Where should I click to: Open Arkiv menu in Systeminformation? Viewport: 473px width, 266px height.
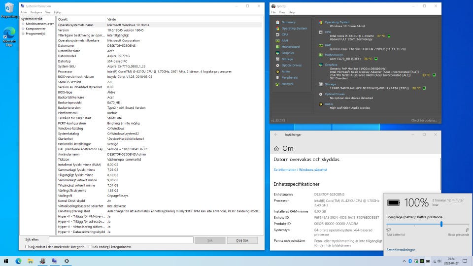point(24,12)
